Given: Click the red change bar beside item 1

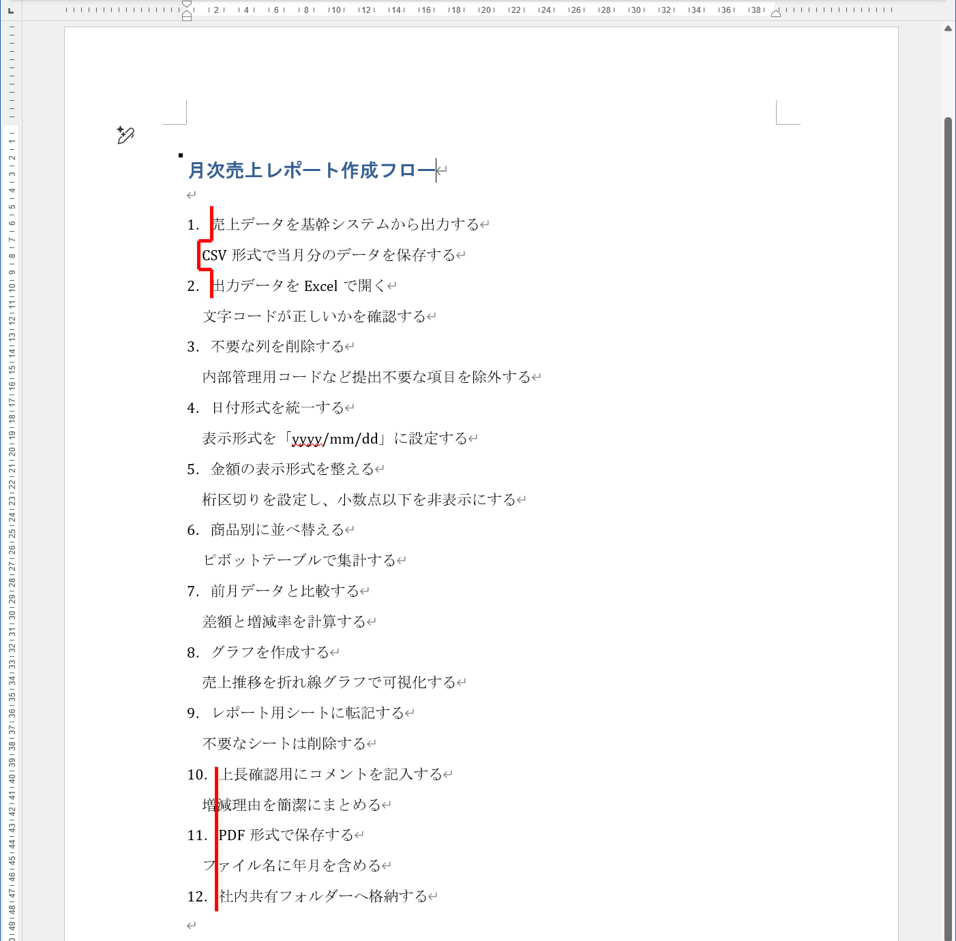Looking at the screenshot, I should [211, 224].
